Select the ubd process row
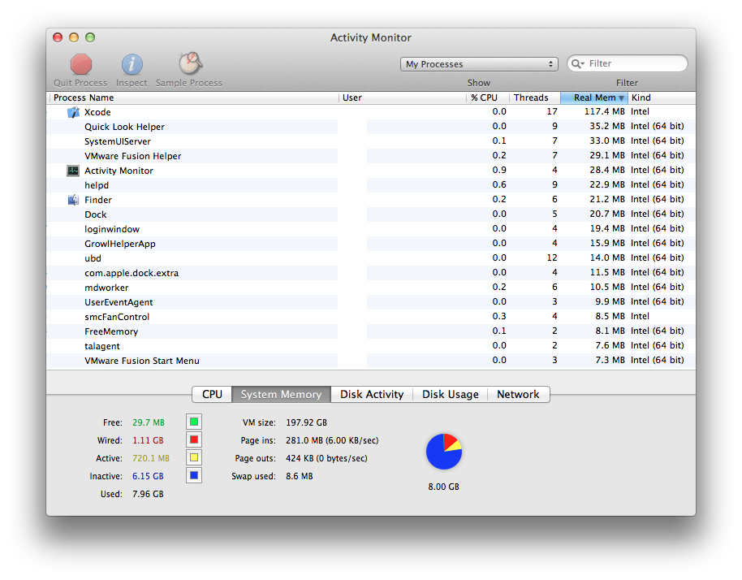Viewport: 742px width, 580px height. 371,258
